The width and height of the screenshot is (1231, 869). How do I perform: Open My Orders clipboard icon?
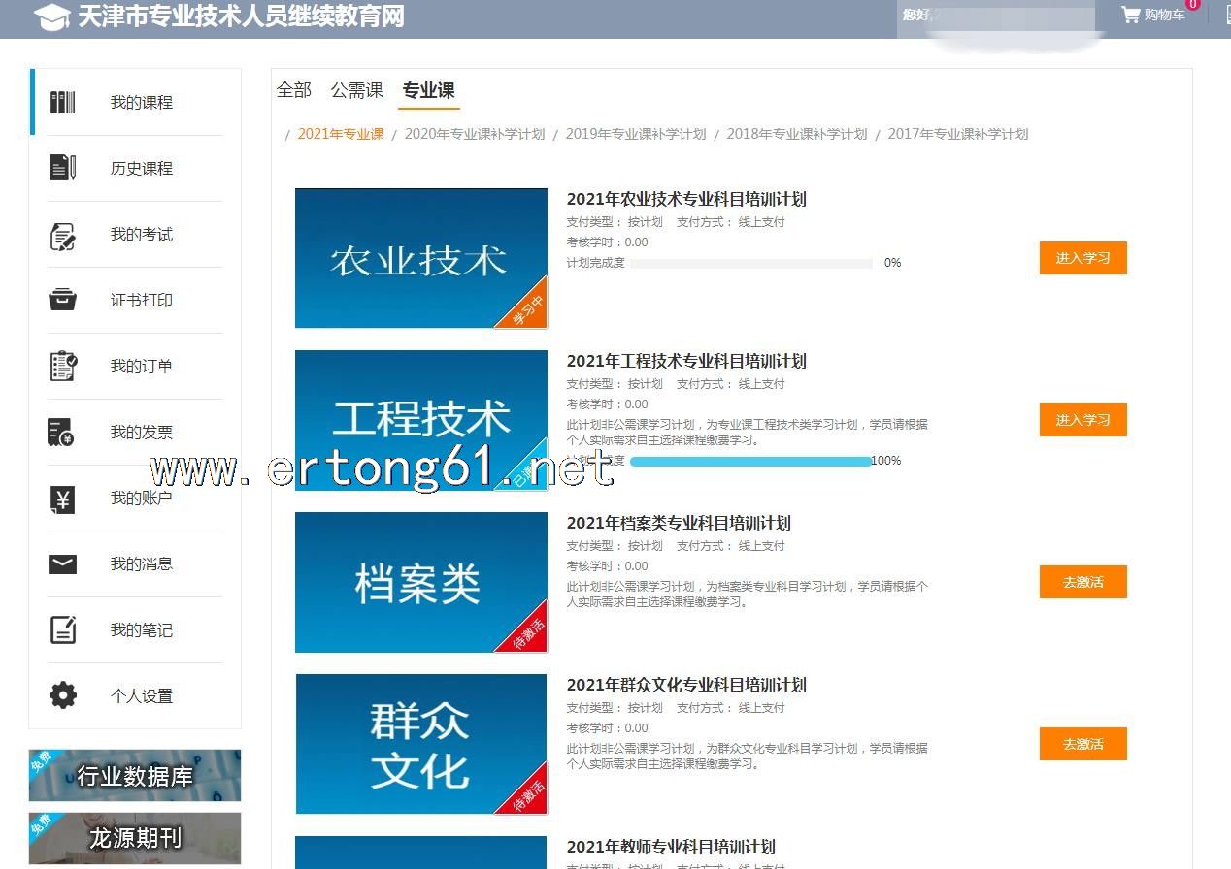(x=63, y=367)
